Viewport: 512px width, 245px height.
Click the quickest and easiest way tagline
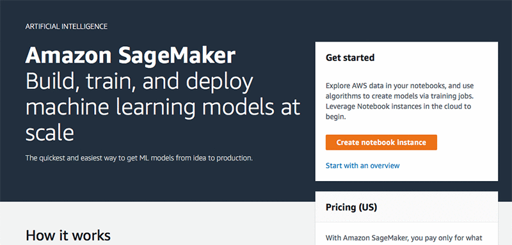(x=139, y=158)
